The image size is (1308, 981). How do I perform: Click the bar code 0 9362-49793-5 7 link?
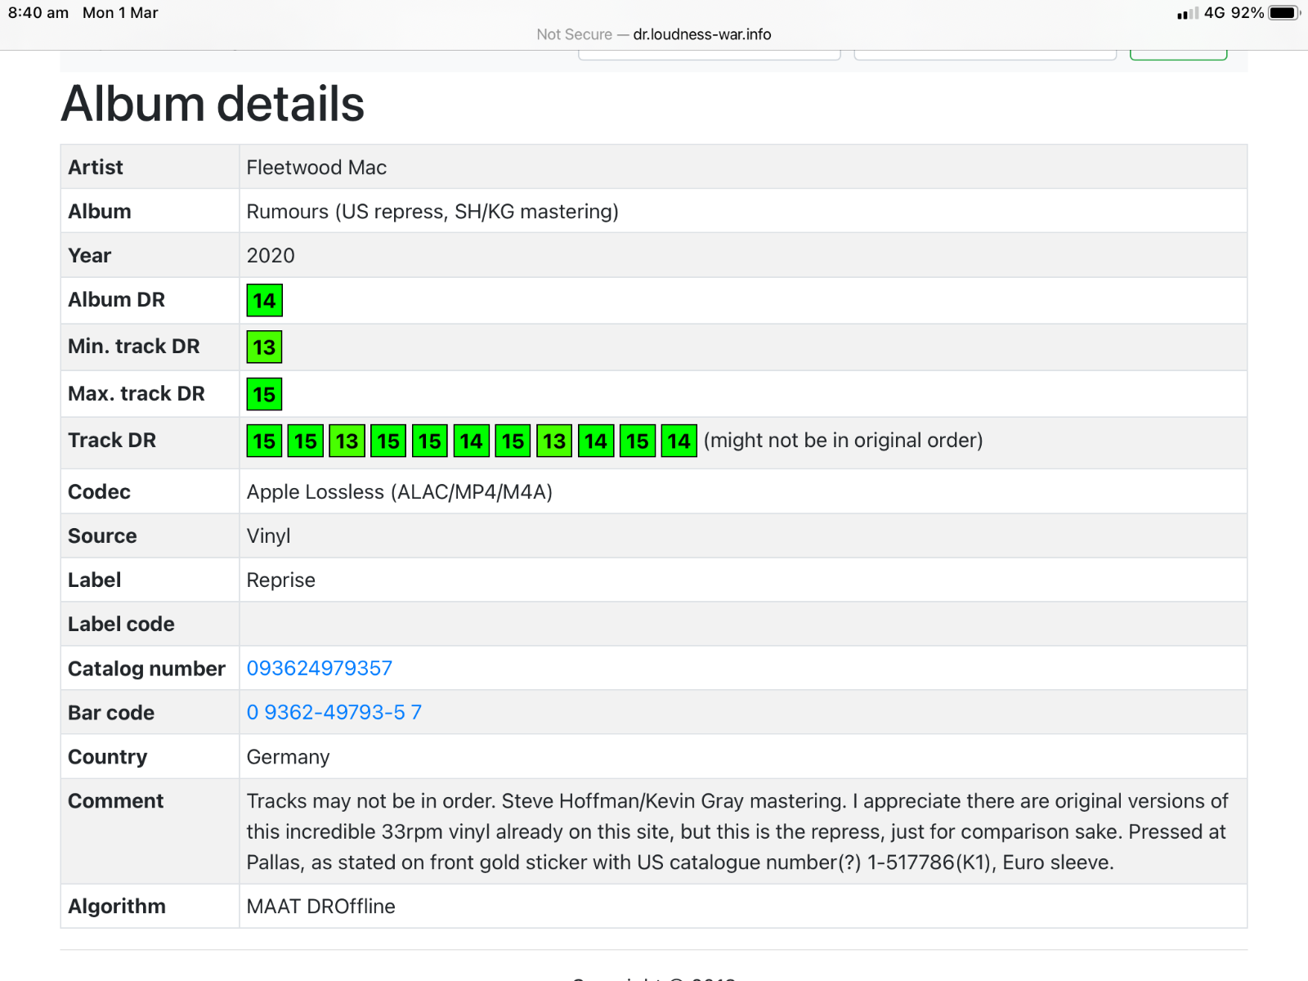tap(334, 712)
